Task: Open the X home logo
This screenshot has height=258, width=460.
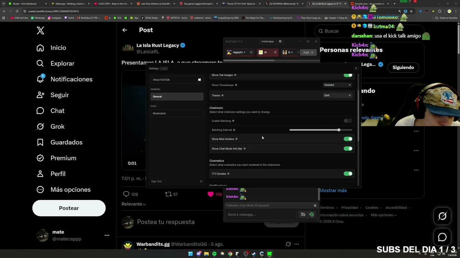Action: pyautogui.click(x=40, y=30)
